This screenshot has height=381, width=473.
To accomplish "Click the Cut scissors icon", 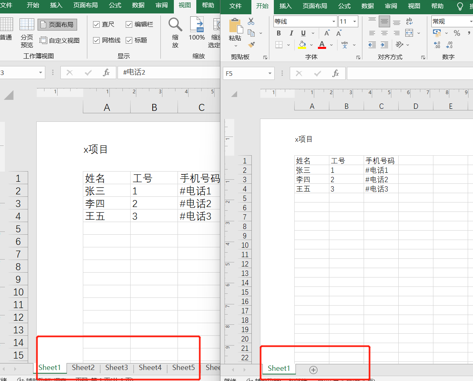I will coord(251,22).
